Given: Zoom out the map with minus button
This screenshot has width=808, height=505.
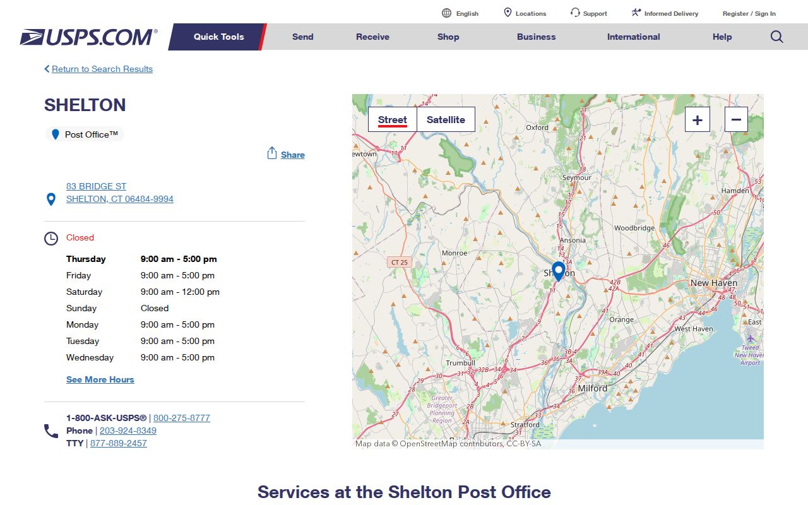Looking at the screenshot, I should click(736, 119).
